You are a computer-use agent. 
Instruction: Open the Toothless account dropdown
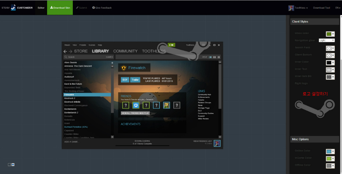[301, 8]
